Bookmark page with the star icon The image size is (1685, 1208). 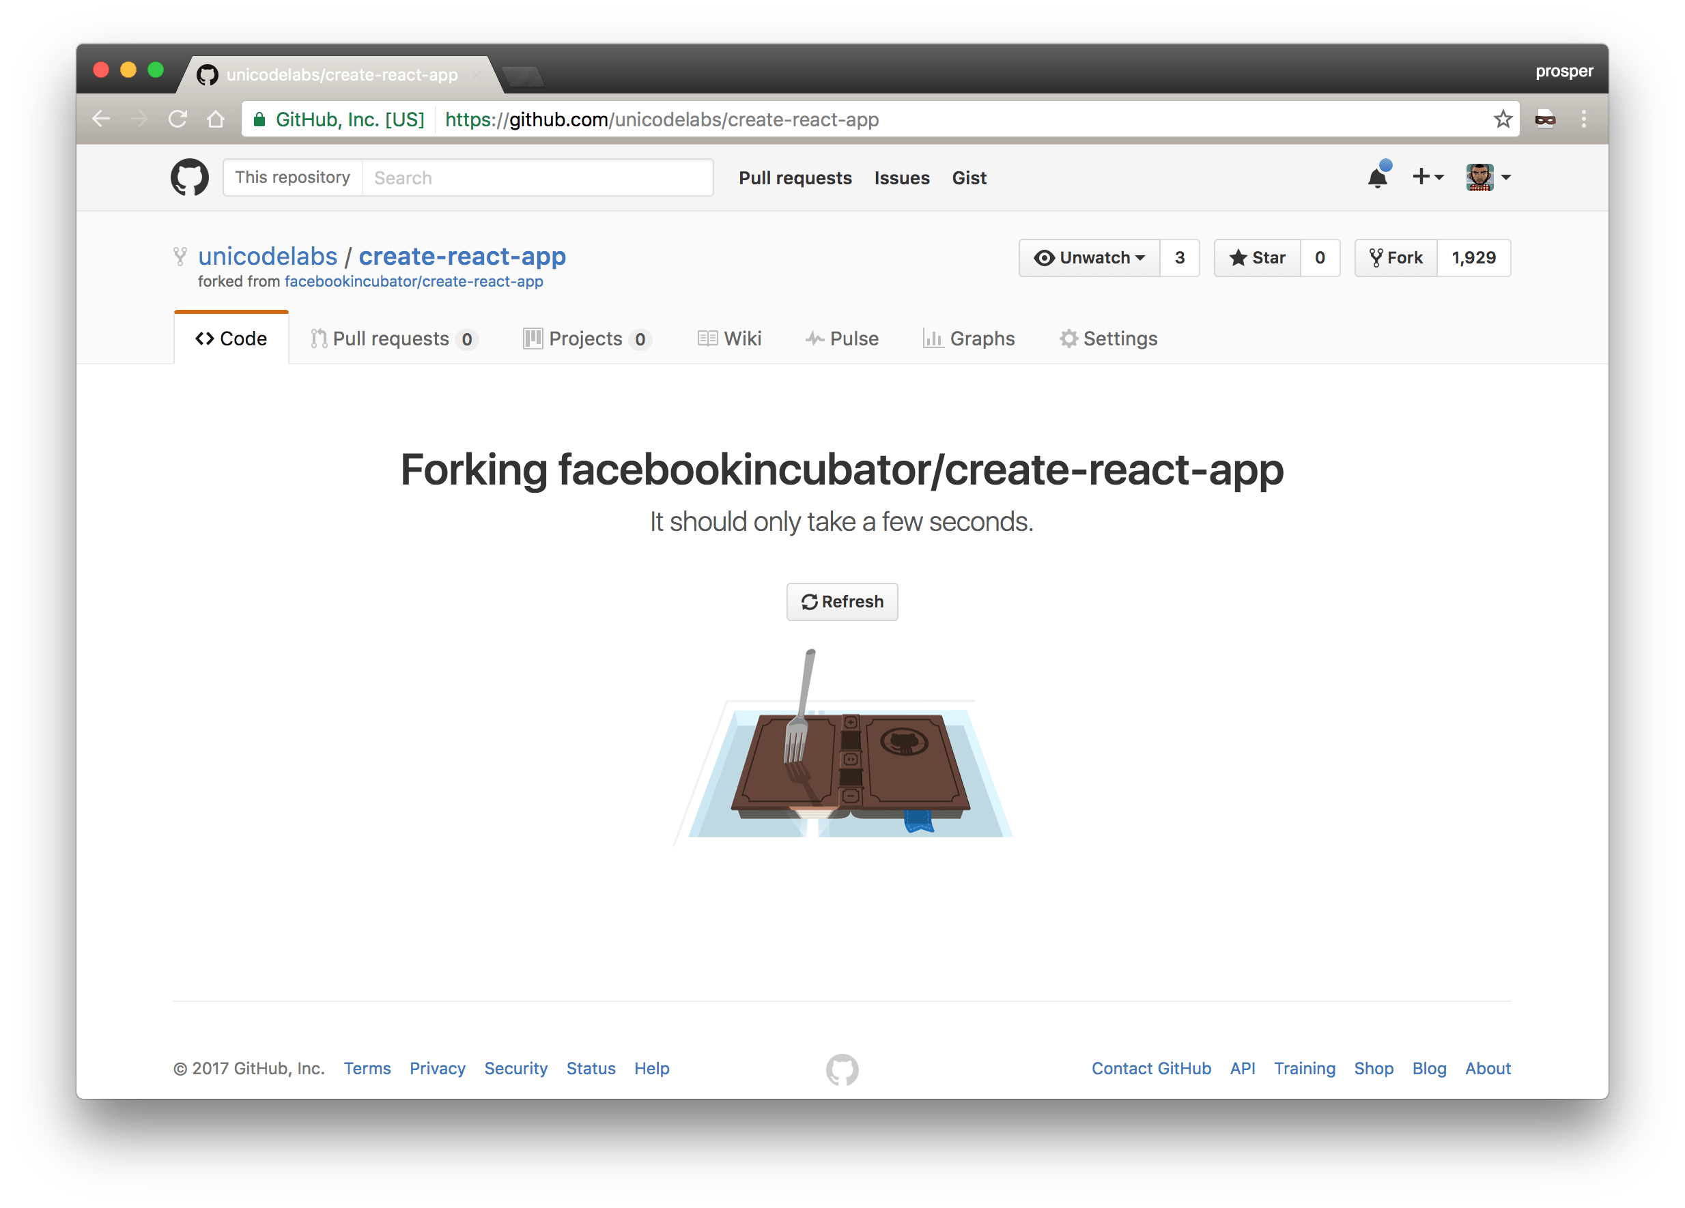(1502, 119)
